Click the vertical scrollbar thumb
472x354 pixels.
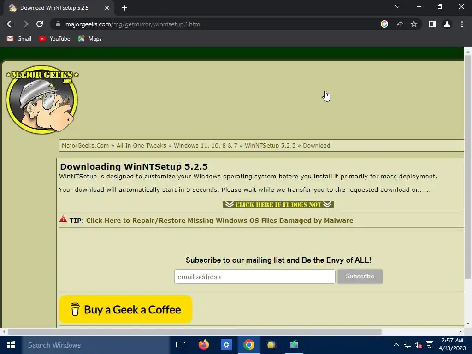[x=468, y=167]
